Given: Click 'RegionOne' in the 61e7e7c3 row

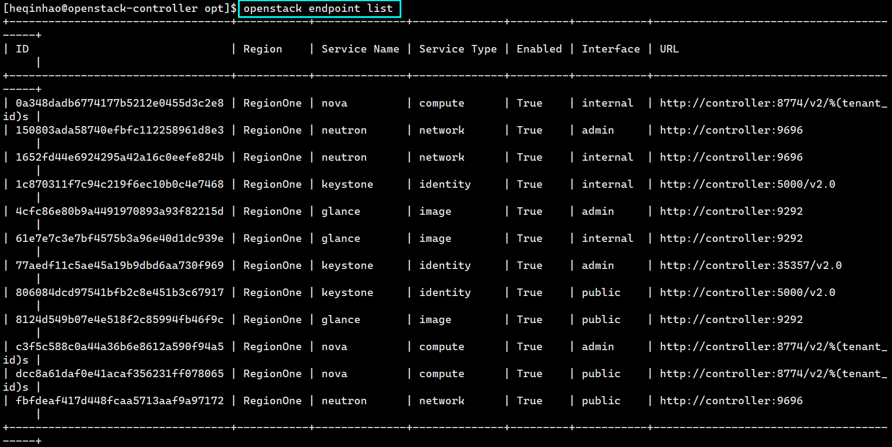Looking at the screenshot, I should pos(272,239).
